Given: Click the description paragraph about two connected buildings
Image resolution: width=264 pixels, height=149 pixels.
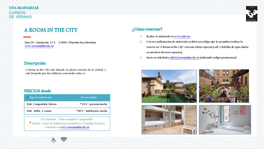Looking at the screenshot, I should [x=66, y=72].
